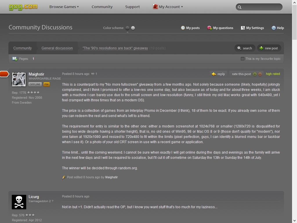This screenshot has height=223, width=297.
Task: Open the Support menu item
Action: click(x=132, y=7)
